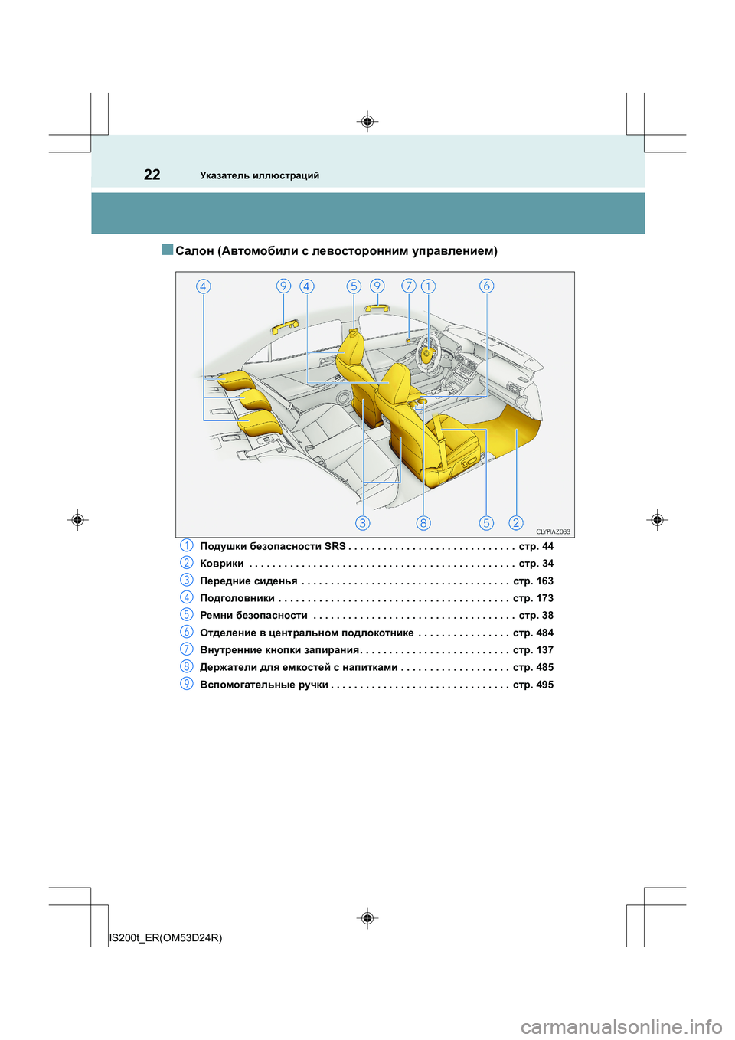This screenshot has width=735, height=1040.
Task: Open the 'Подушки безопасности SRS' entry
Action: 273,546
